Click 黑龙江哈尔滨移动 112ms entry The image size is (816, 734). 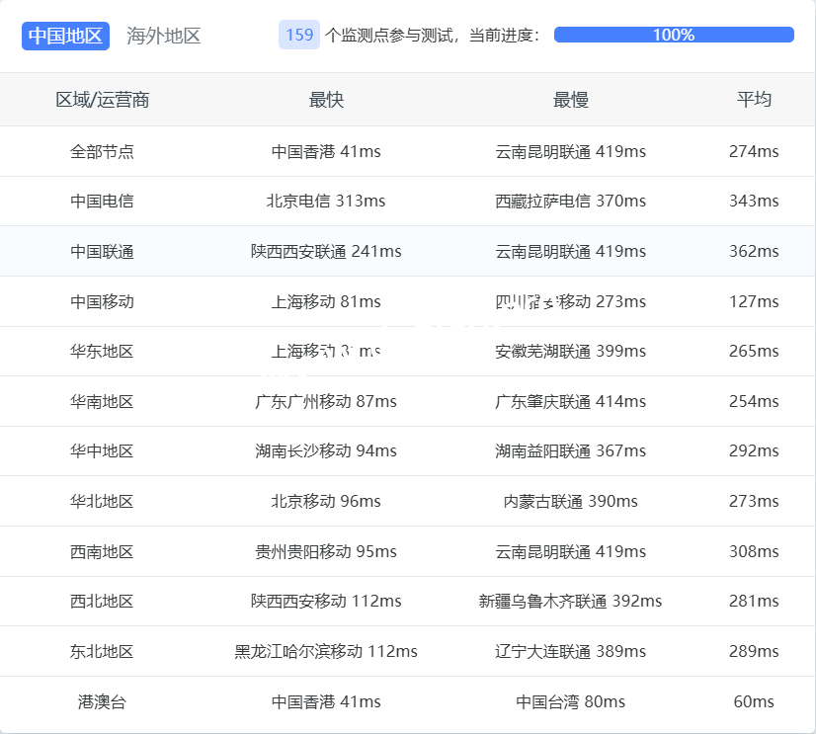(326, 651)
